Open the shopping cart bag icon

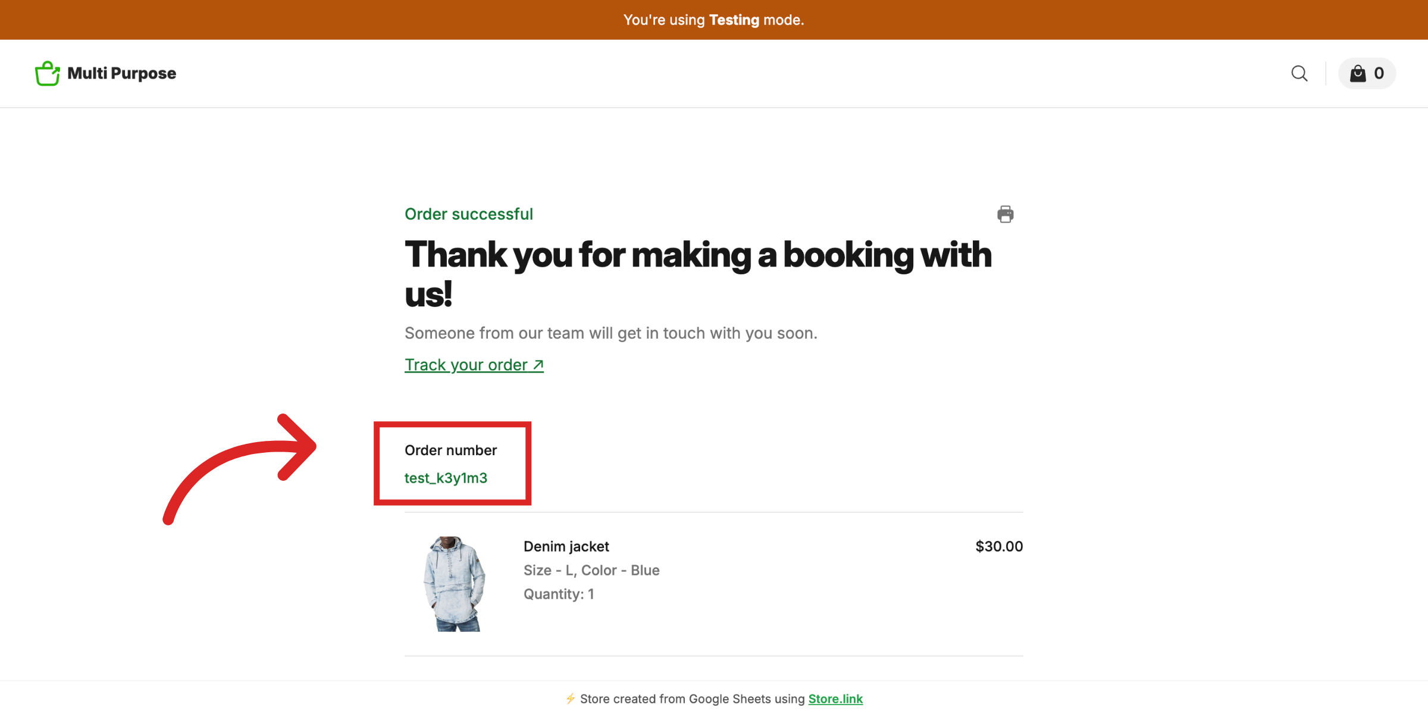tap(1357, 73)
